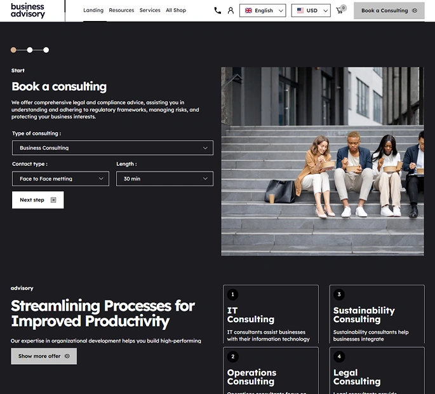Click the Book a Consulting button
This screenshot has width=435, height=394.
(389, 11)
